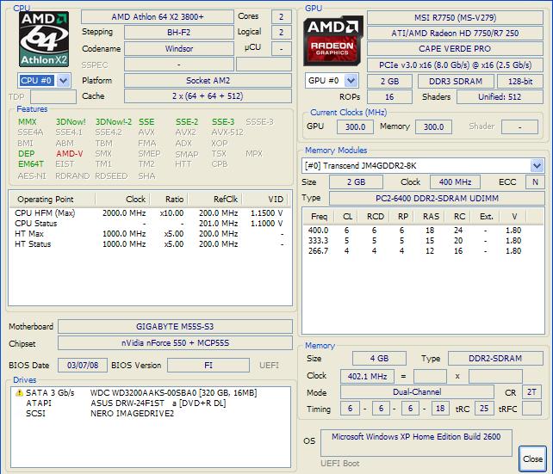Select the 400.0 frequency timing row
This screenshot has height=474, width=553.
tap(421, 231)
